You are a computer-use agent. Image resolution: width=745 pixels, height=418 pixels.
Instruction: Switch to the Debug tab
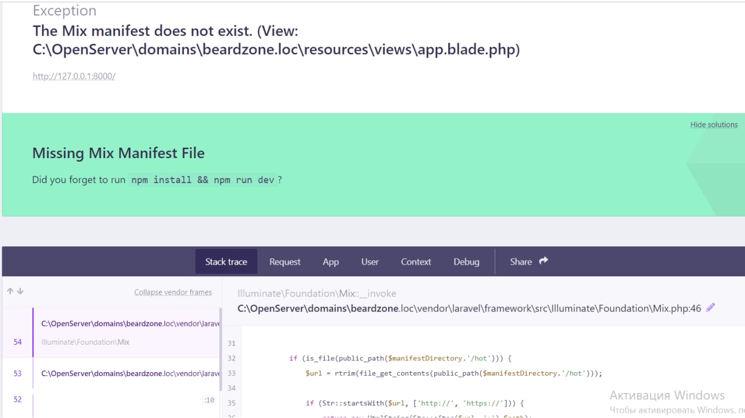(x=466, y=262)
